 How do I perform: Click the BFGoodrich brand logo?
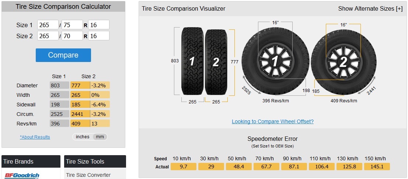[22, 176]
